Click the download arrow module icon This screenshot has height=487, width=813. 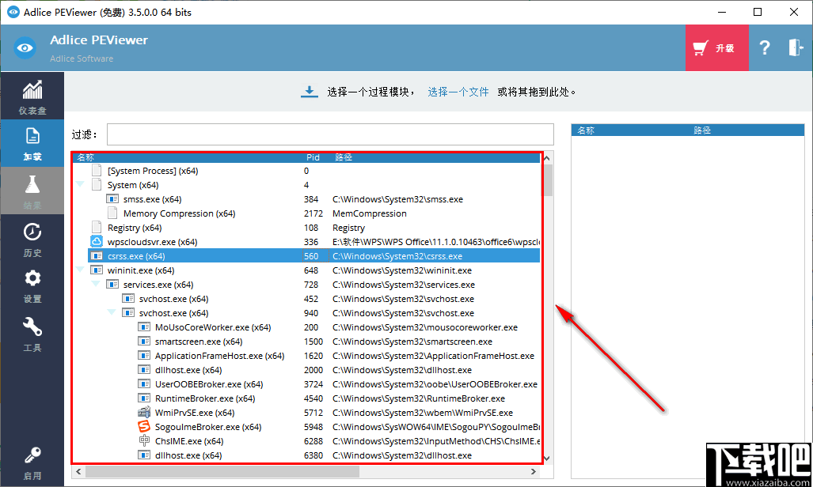309,91
